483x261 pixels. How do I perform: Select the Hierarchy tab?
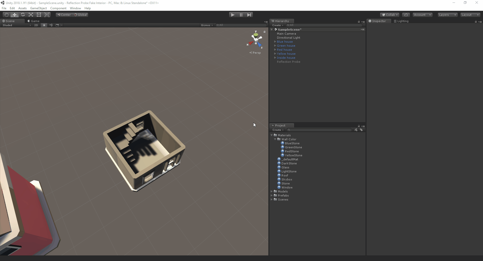coord(281,21)
